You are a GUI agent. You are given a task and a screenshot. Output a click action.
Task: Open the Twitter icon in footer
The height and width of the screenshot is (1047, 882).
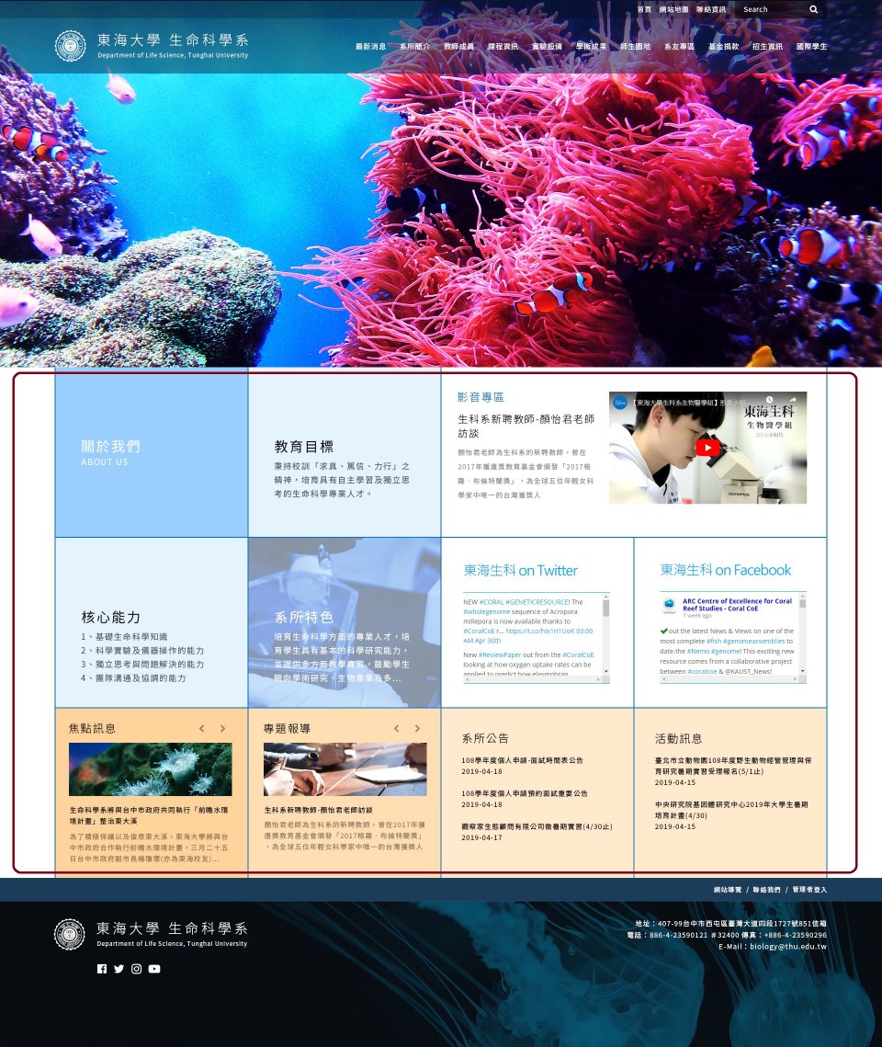tap(119, 969)
